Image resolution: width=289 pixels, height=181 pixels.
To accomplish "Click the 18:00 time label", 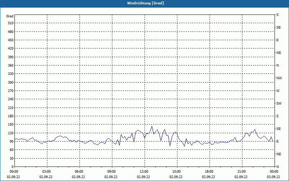I will [x=210, y=172].
